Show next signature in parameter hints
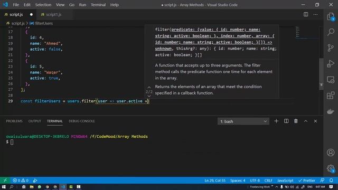338x190 pixels. [x=149, y=96]
